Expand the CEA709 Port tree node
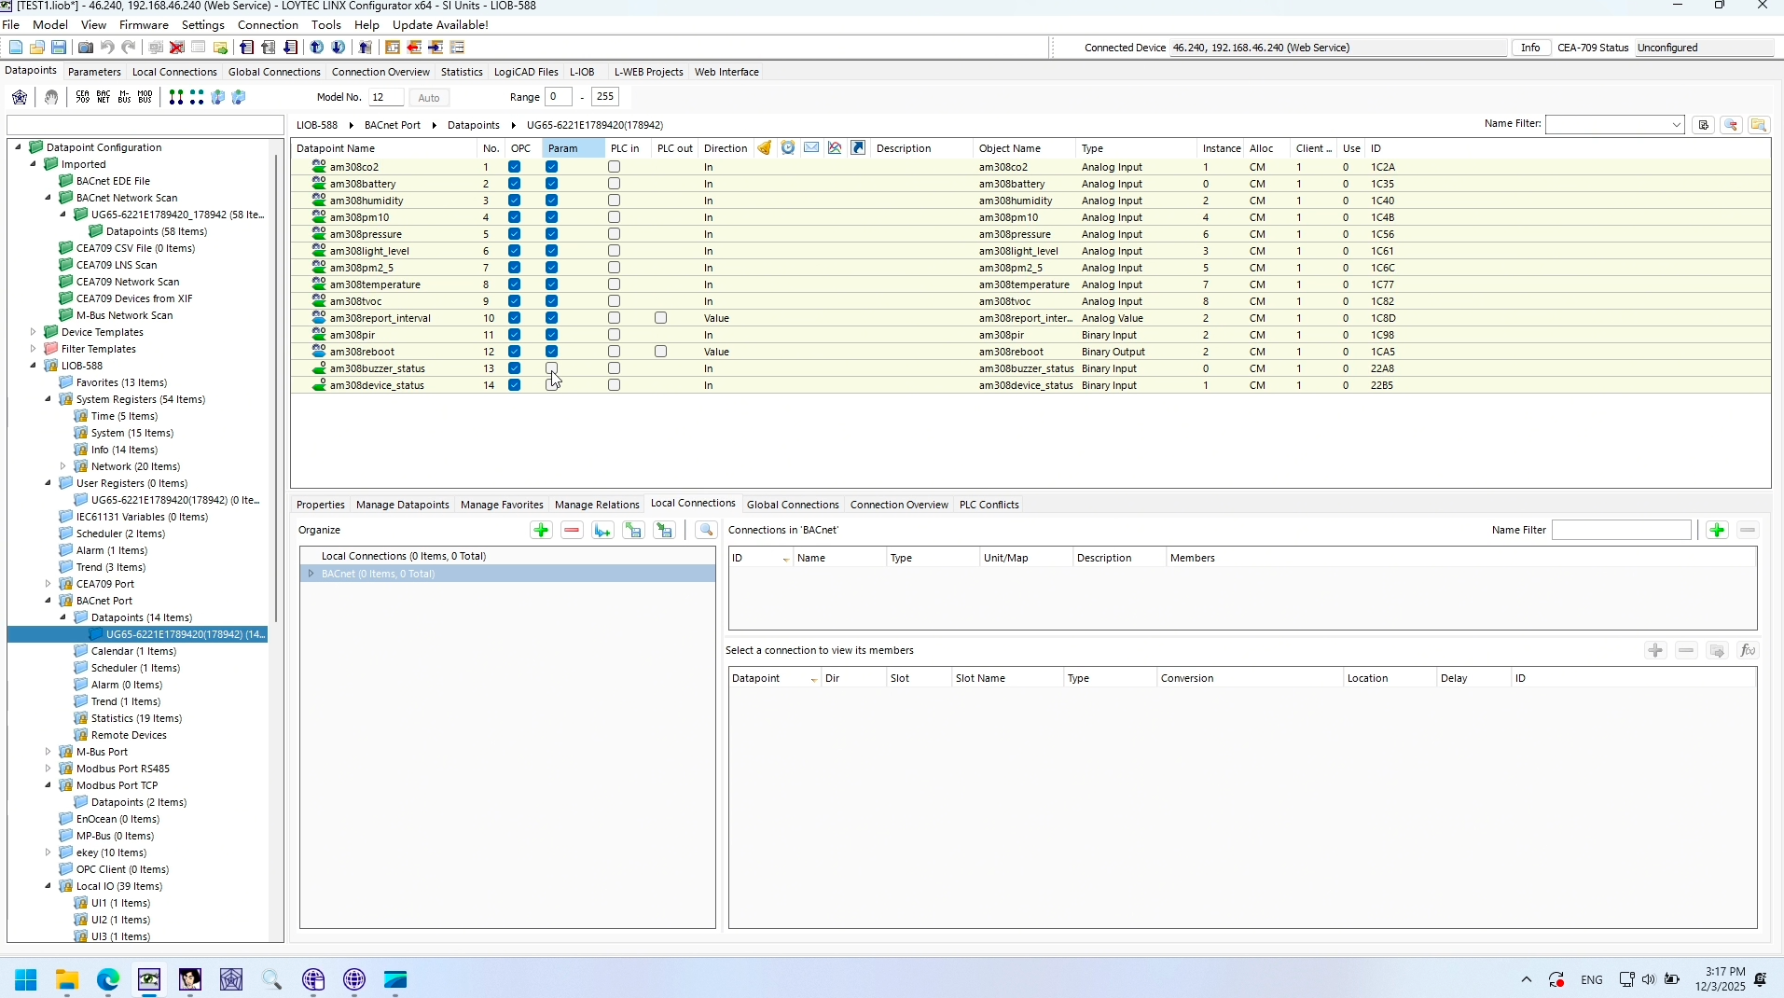1784x998 pixels. coord(48,584)
